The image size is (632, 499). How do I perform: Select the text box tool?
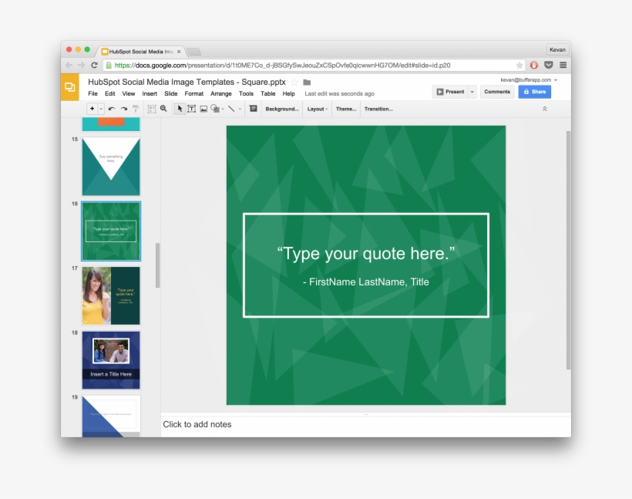pyautogui.click(x=191, y=109)
